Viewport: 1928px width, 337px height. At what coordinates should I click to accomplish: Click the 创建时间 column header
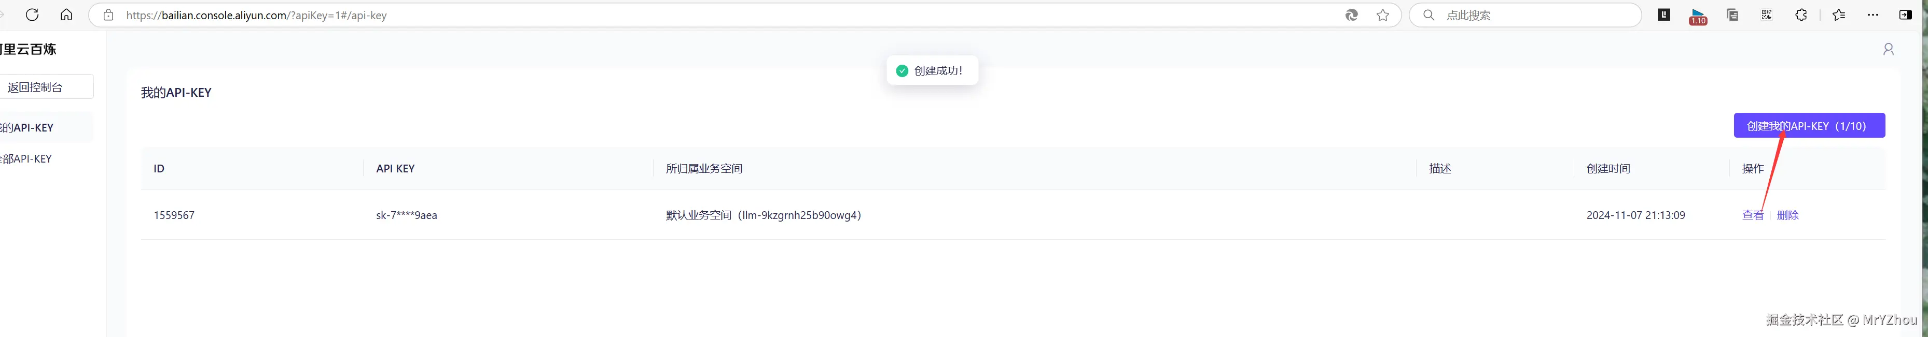1607,169
